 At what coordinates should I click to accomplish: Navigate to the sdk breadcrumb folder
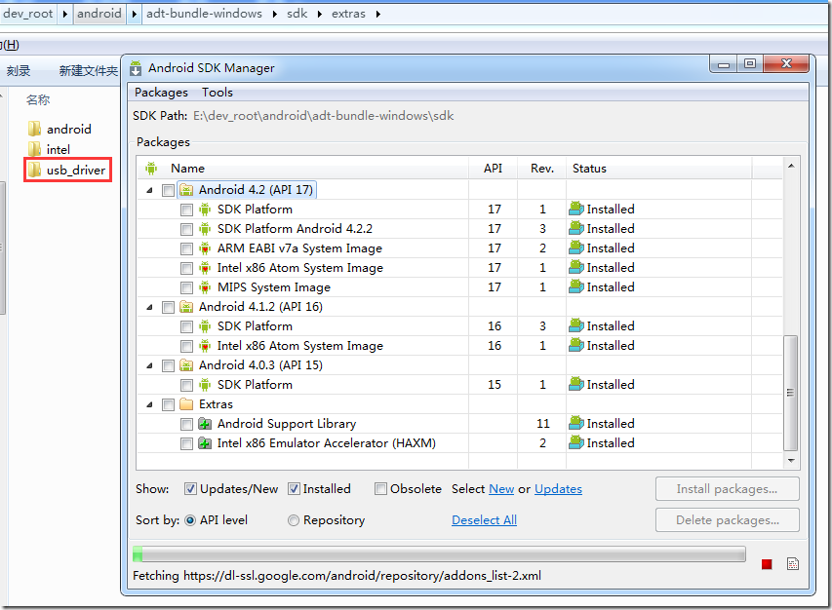point(297,14)
